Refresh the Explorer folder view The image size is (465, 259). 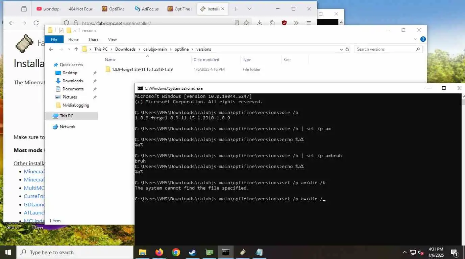pos(347,49)
